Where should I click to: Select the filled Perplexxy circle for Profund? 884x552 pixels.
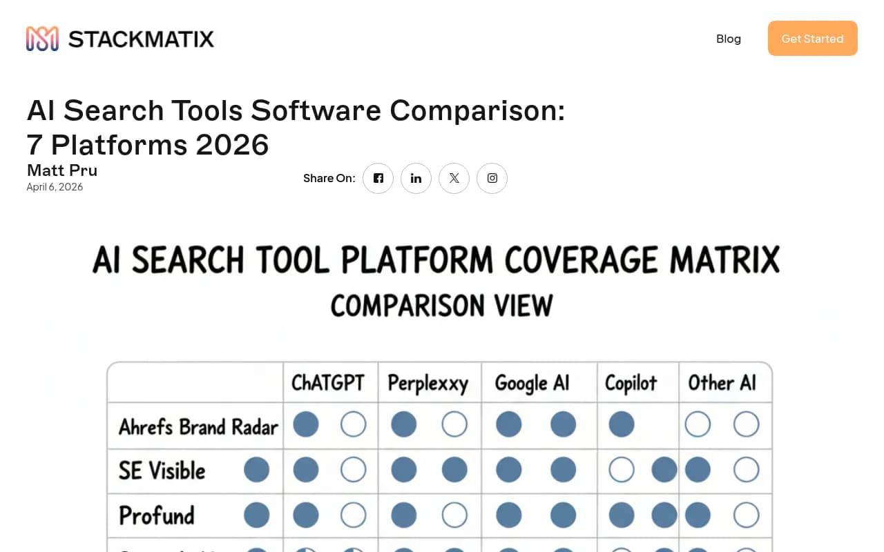coord(403,515)
